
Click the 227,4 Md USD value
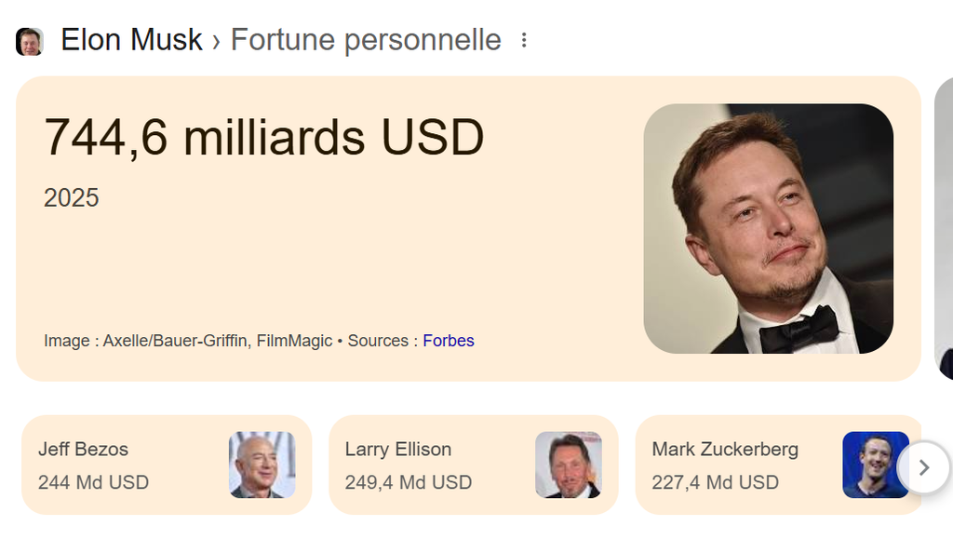tap(715, 482)
